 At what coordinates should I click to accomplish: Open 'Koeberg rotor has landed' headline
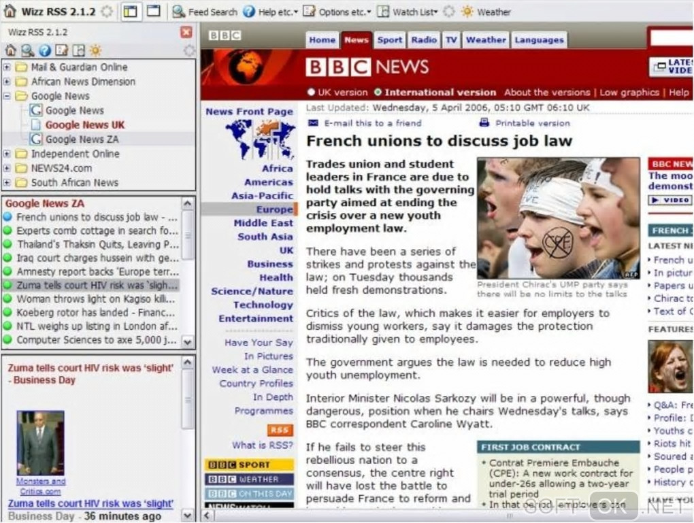(x=90, y=313)
